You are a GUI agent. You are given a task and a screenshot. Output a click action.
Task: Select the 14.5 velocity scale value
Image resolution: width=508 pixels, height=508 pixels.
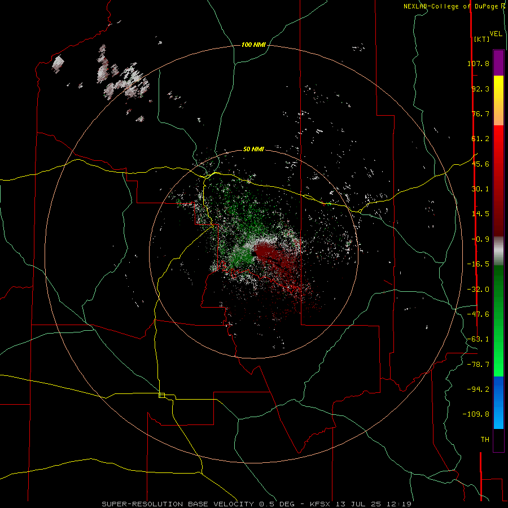click(x=480, y=214)
